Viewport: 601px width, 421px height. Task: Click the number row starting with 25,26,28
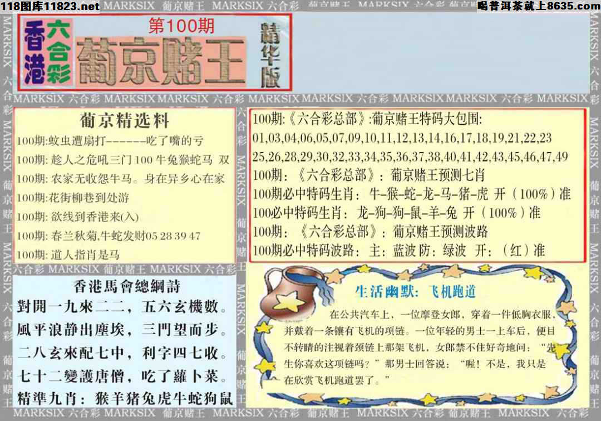(410, 156)
